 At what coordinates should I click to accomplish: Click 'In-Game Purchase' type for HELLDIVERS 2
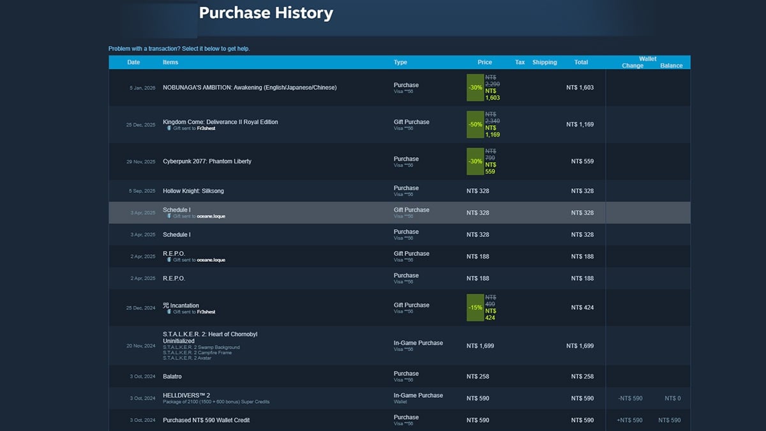point(418,395)
